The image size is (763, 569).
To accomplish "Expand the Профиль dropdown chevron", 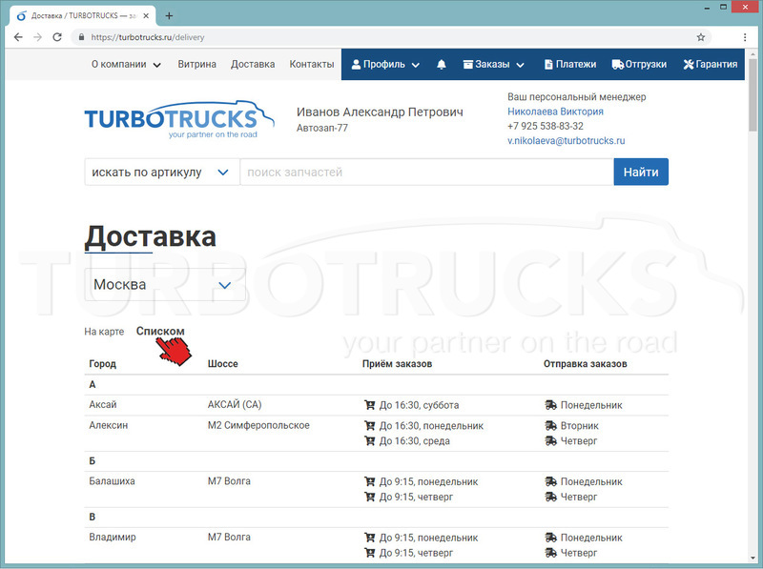I will [x=416, y=65].
